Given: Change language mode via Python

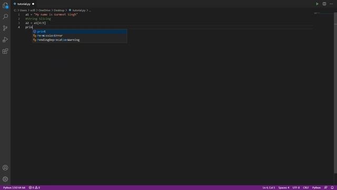Looking at the screenshot, I should click(316, 188).
